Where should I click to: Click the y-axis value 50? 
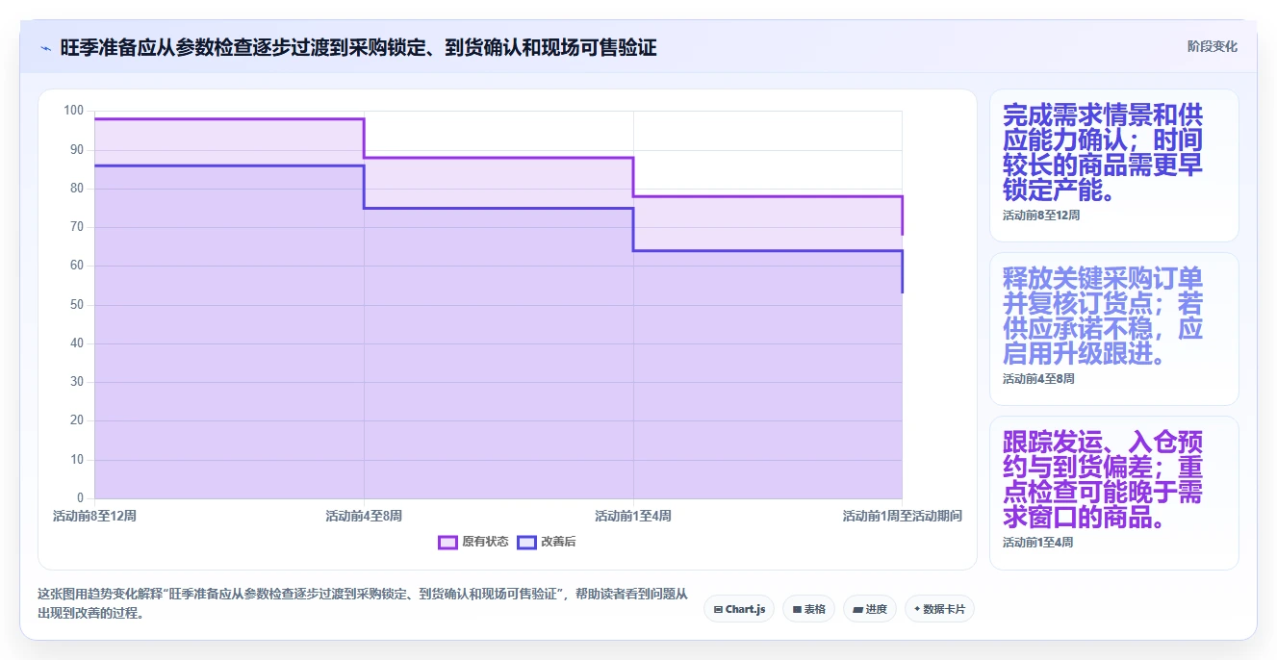pos(77,305)
